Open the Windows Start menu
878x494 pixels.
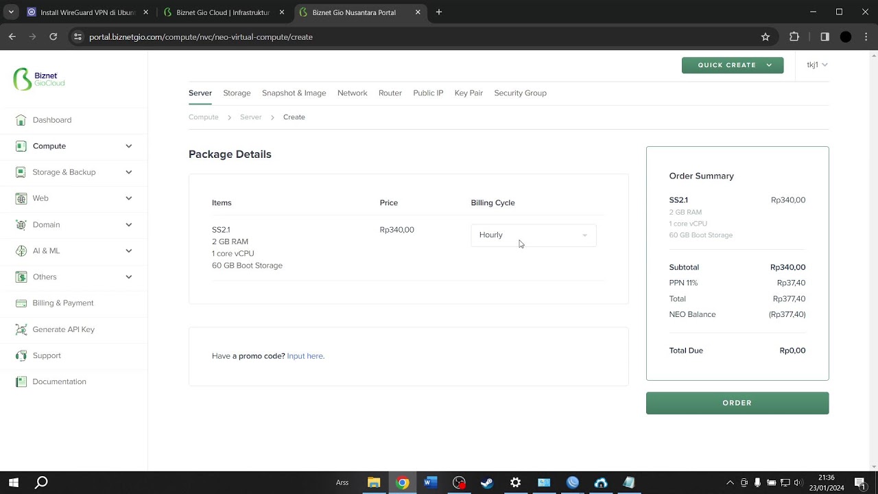click(x=14, y=482)
